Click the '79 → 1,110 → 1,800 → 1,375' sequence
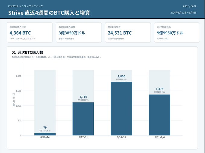 [x=22, y=39]
